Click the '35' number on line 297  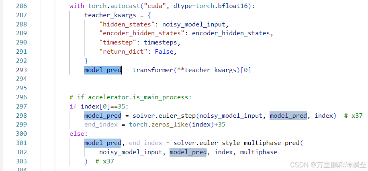click(x=122, y=107)
